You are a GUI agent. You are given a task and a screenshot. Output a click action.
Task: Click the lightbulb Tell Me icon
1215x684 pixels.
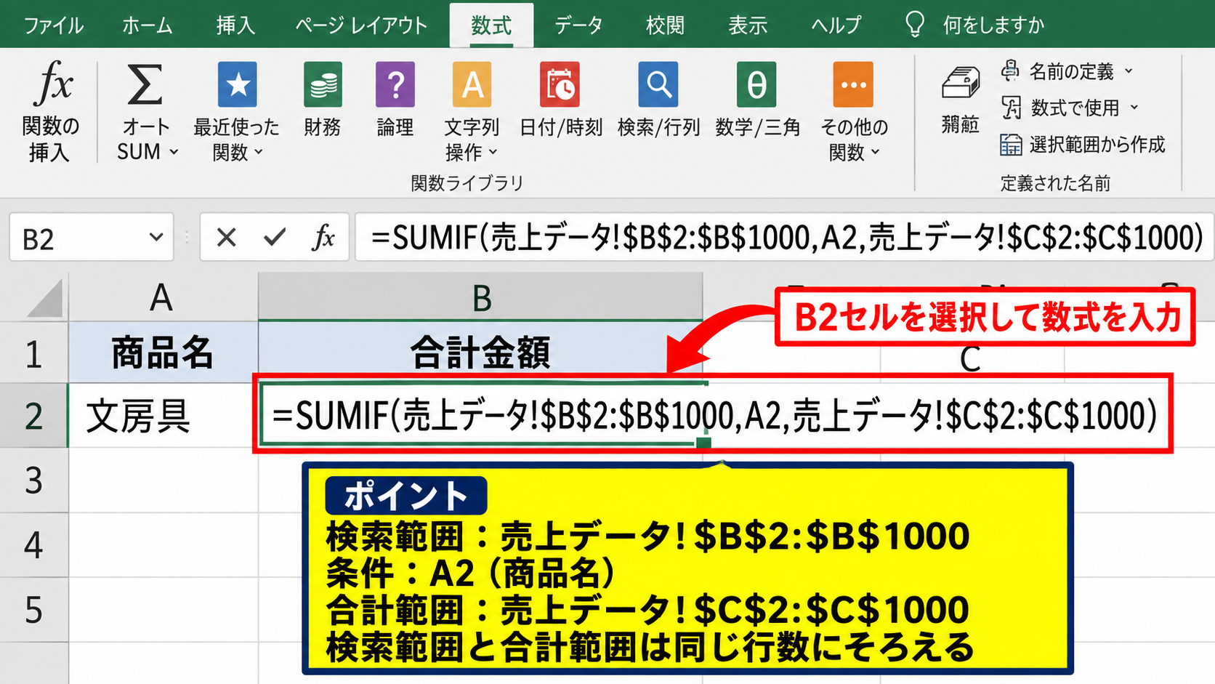click(x=915, y=24)
